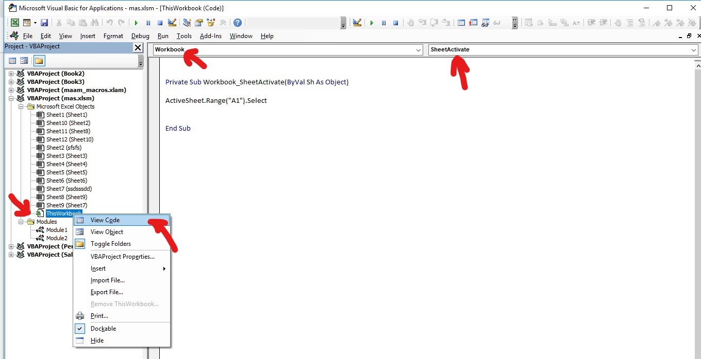701x359 pixels.
Task: Open the Workbook object dropdown
Action: click(x=419, y=50)
